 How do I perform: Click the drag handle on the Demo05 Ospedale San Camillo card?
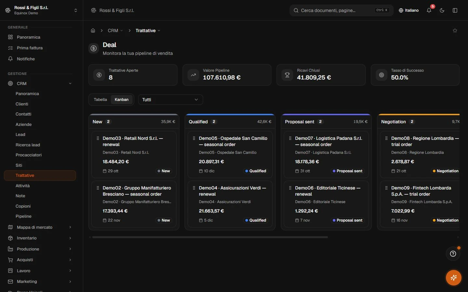[x=194, y=138]
